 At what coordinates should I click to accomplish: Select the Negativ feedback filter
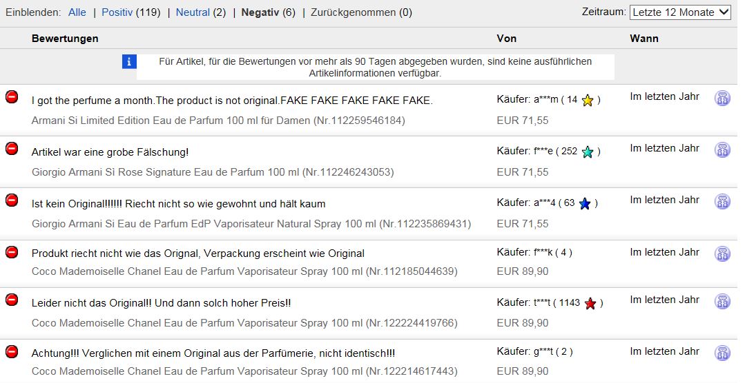point(260,12)
